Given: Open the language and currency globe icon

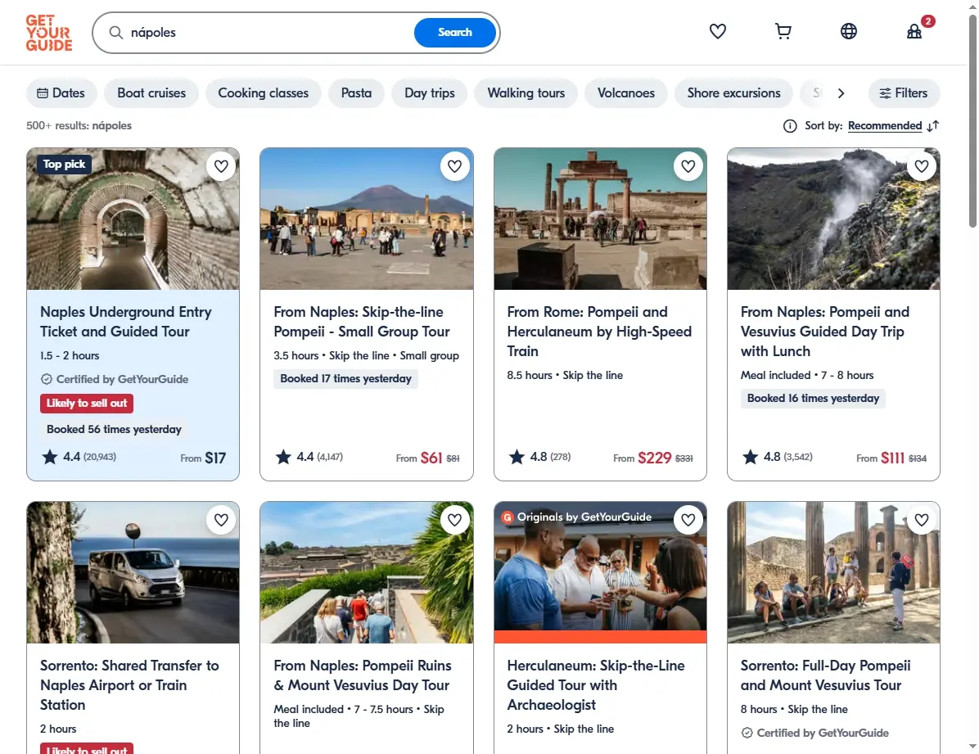Looking at the screenshot, I should [x=849, y=31].
